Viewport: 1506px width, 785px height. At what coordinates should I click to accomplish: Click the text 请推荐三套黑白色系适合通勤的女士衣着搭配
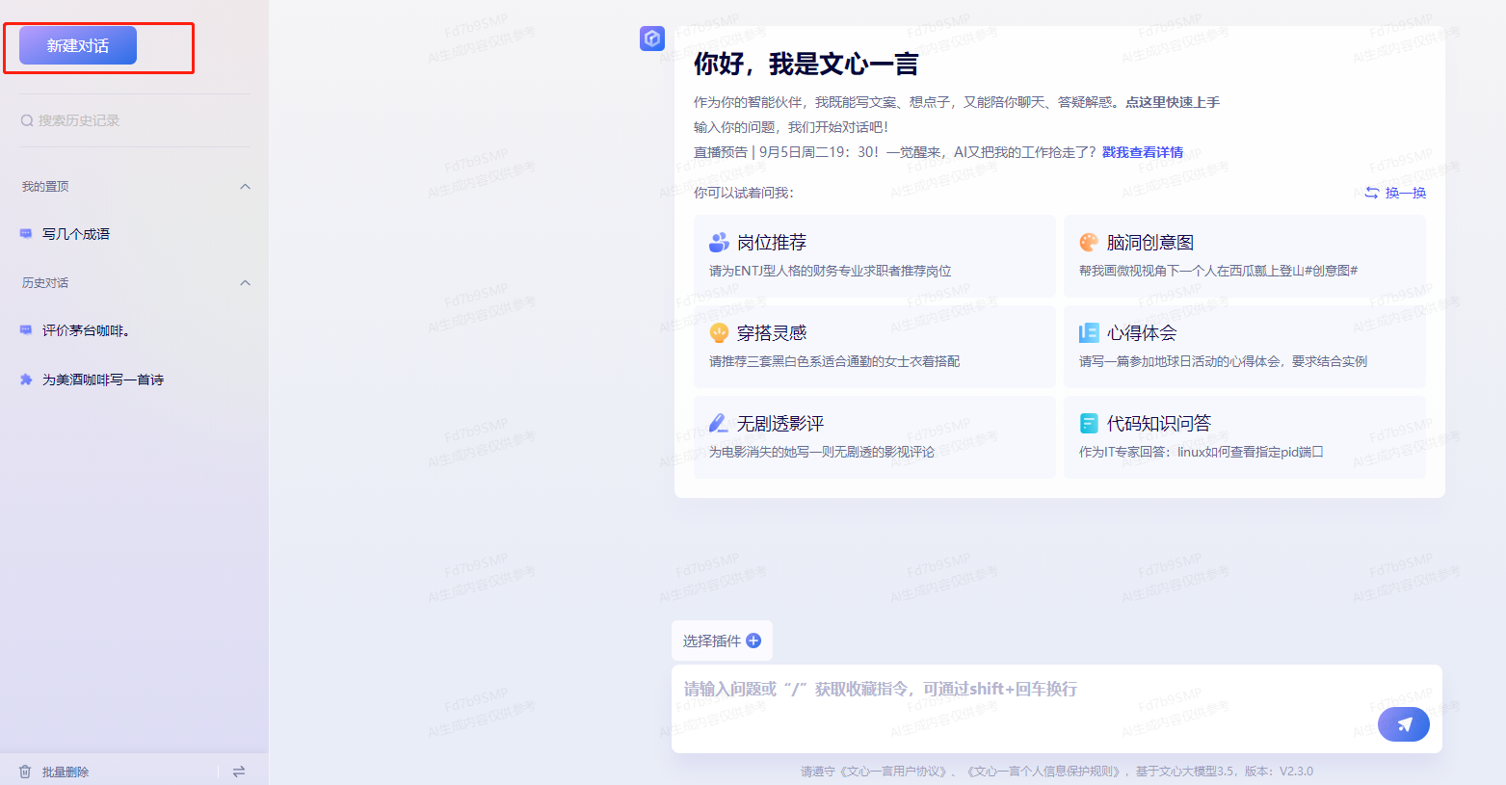tap(834, 361)
